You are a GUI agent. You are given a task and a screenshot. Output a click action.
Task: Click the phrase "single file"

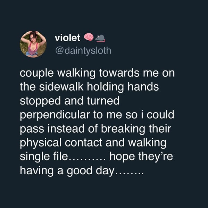coord(44,156)
